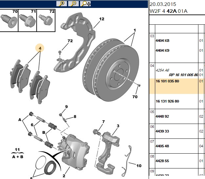The image size is (205, 179).
Task: Click row reference 07 in parts table
Action: [152, 141]
